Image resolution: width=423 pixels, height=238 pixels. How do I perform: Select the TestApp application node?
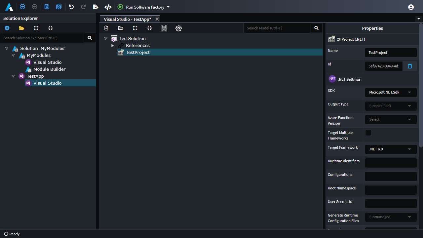click(x=35, y=76)
